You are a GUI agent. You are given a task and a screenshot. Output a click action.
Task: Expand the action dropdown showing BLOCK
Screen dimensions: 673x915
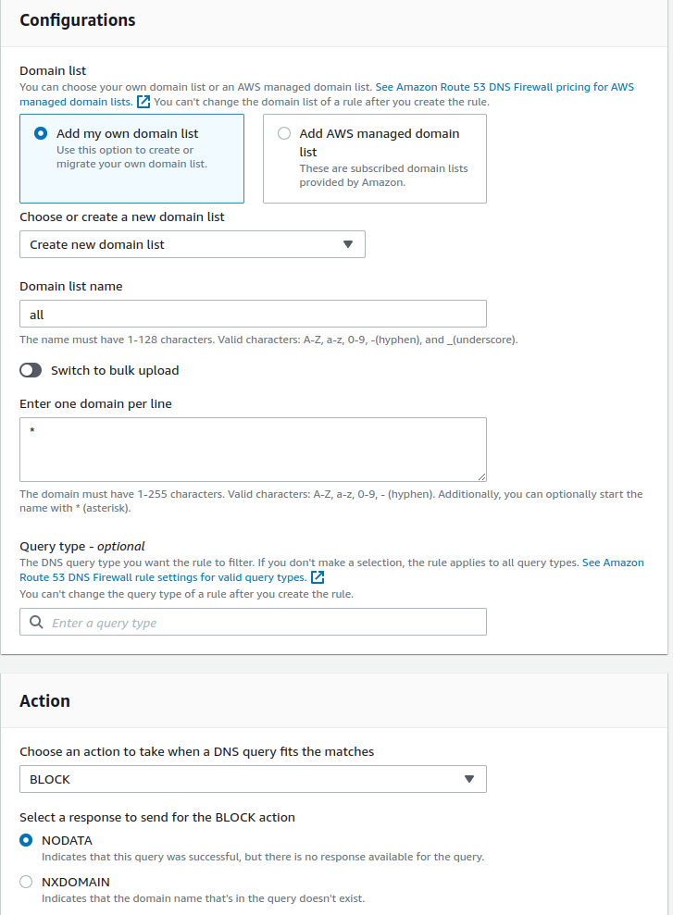(x=252, y=779)
